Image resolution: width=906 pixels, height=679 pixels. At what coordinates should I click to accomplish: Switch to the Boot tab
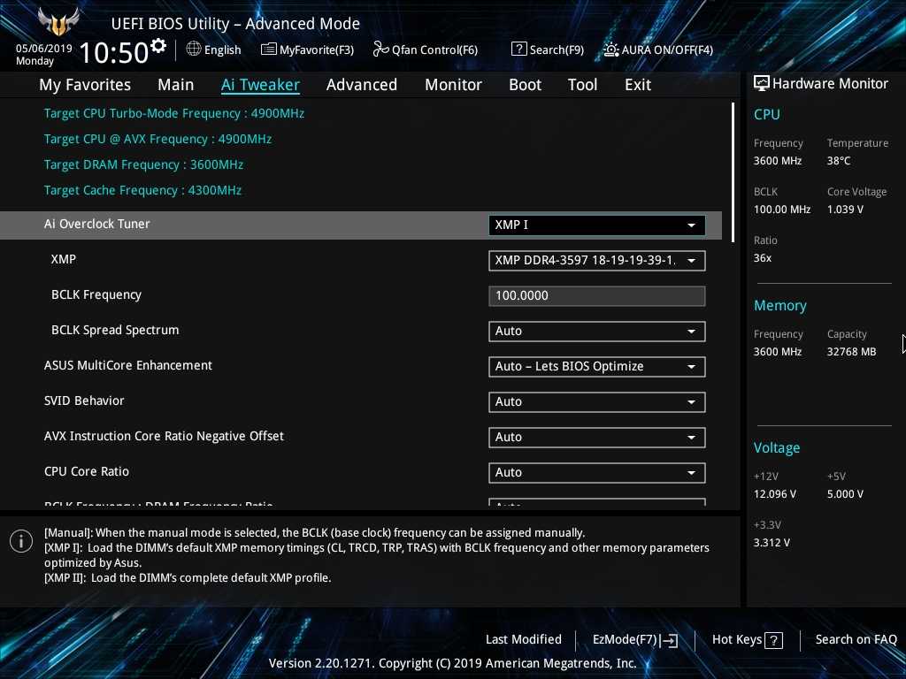[x=525, y=85]
